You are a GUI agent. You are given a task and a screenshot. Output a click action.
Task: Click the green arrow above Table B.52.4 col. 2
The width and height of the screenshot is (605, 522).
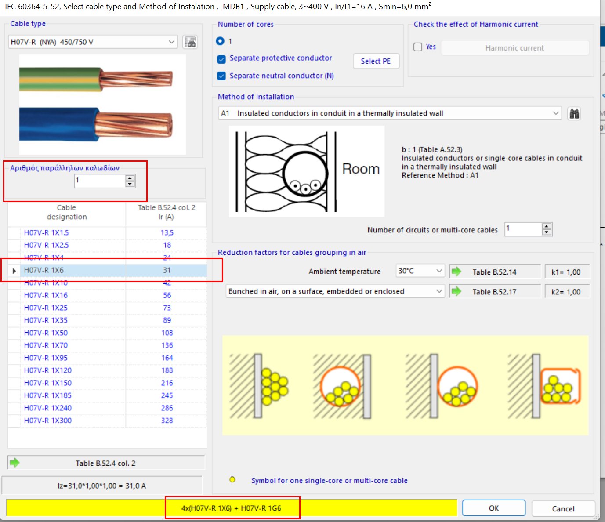tap(14, 462)
